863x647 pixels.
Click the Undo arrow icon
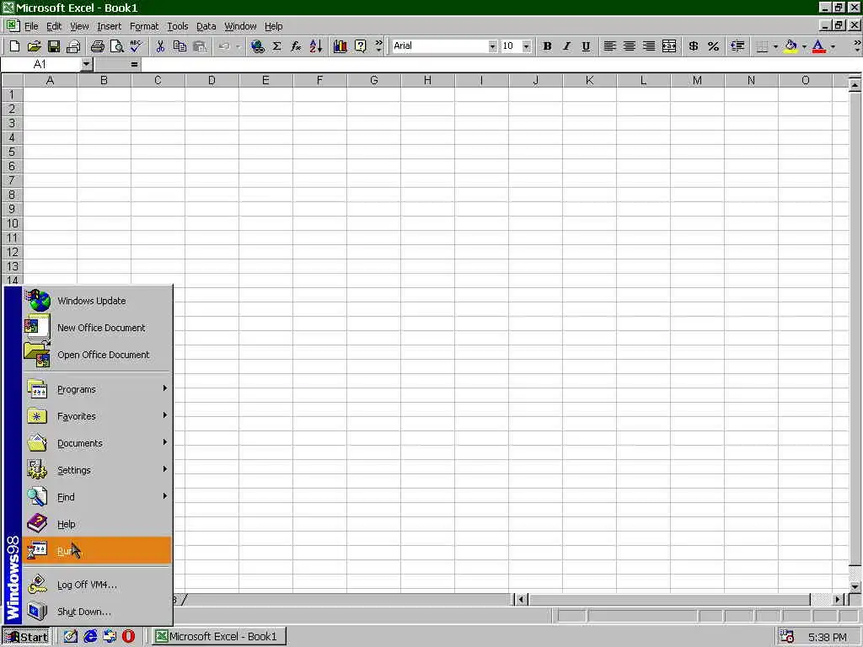[224, 46]
